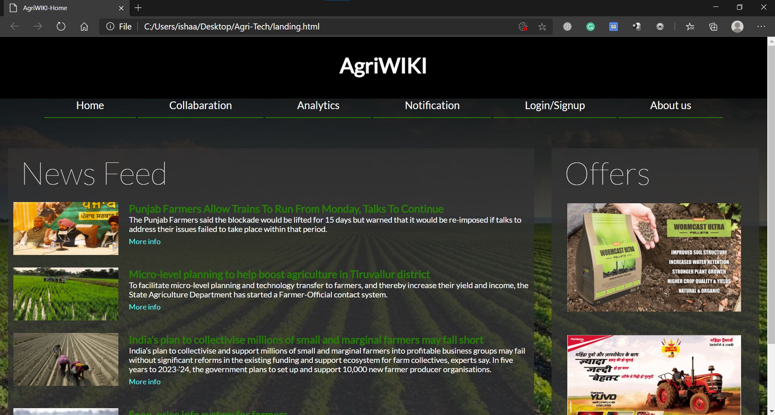Image resolution: width=775 pixels, height=415 pixels.
Task: Open the white and black circular extension icon
Action: point(637,27)
